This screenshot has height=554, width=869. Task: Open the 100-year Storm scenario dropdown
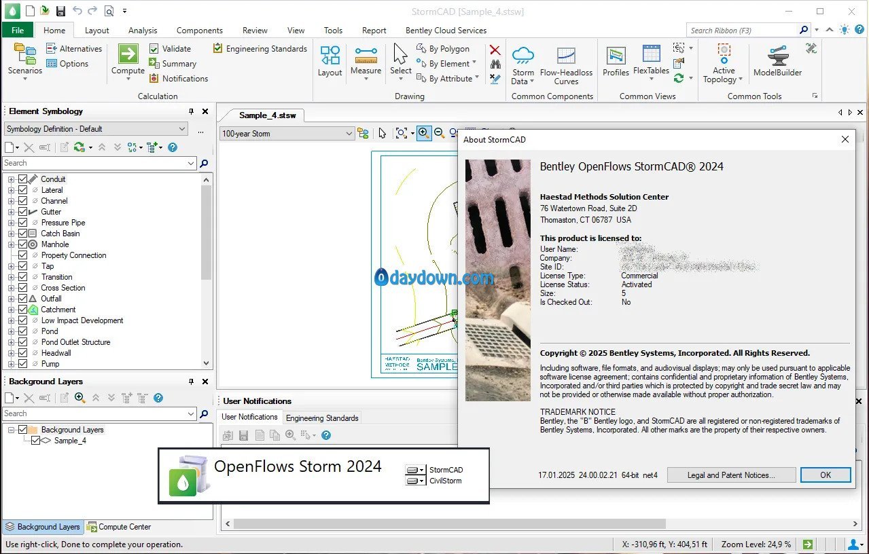(x=287, y=134)
